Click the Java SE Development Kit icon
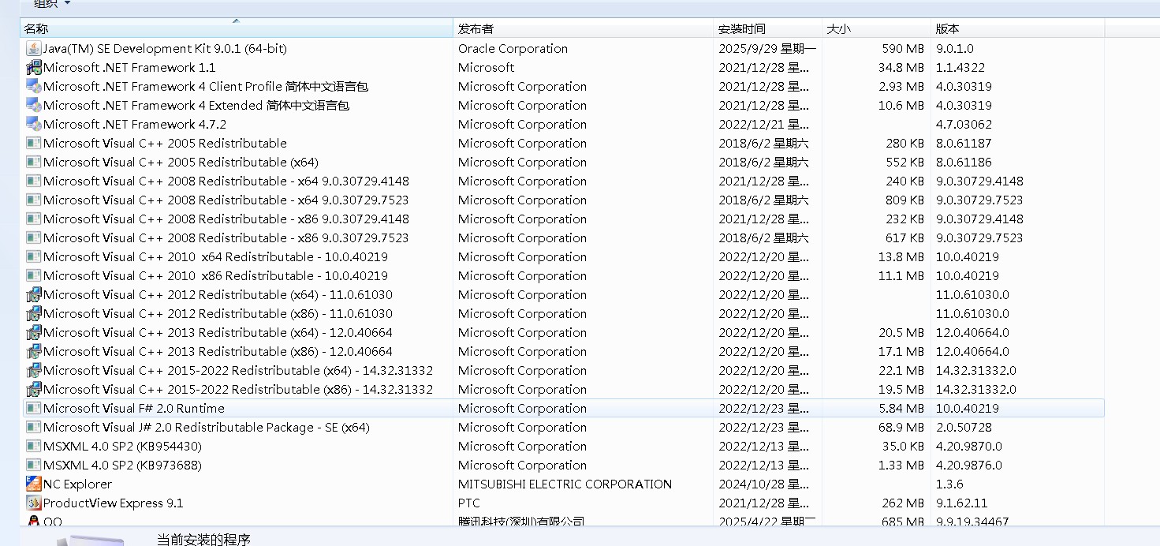The width and height of the screenshot is (1160, 546). coord(33,49)
